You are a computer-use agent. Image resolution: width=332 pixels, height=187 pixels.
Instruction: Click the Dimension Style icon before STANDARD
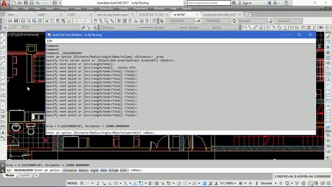198,21
